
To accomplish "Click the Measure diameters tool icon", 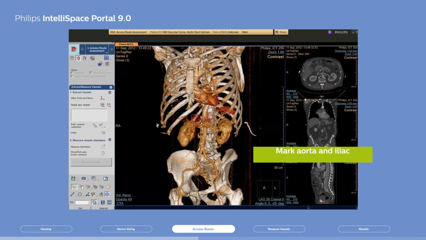I will click(103, 147).
